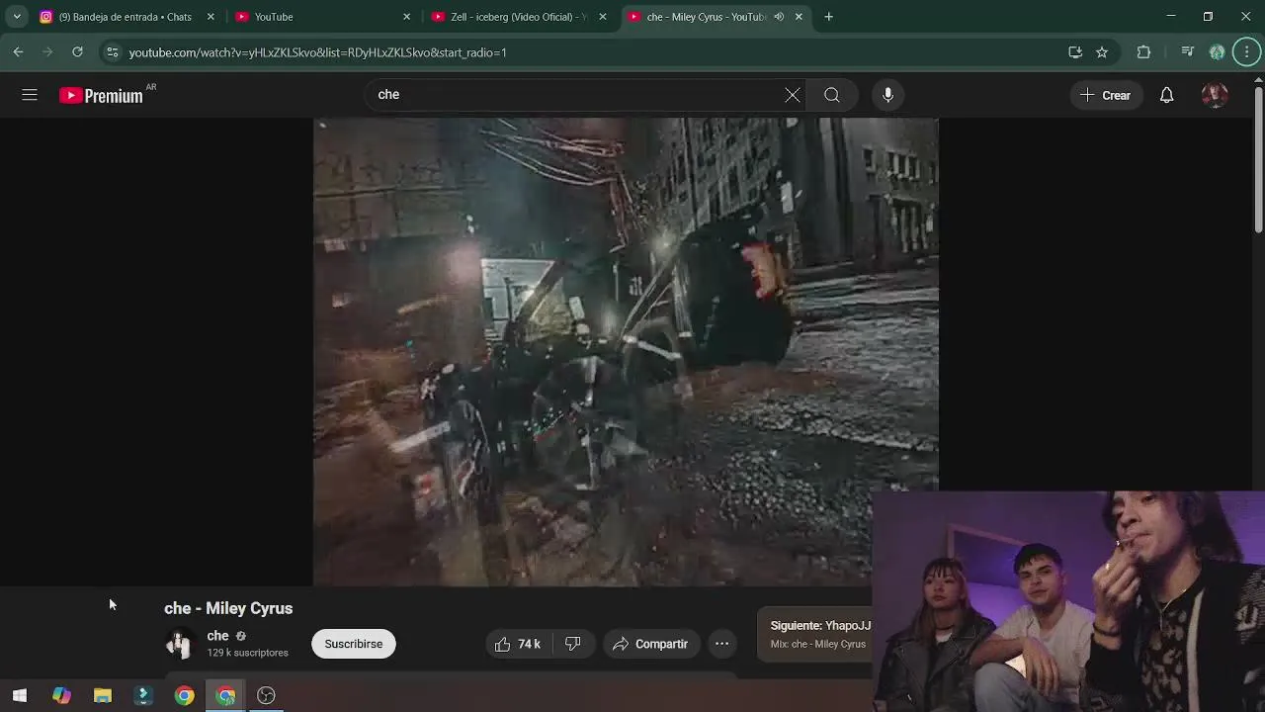The height and width of the screenshot is (712, 1265).
Task: Open the YouTube guide hamburger menu
Action: 30,95
